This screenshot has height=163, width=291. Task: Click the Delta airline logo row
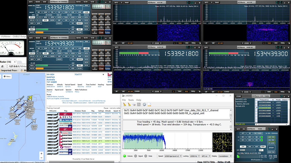pos(66,117)
